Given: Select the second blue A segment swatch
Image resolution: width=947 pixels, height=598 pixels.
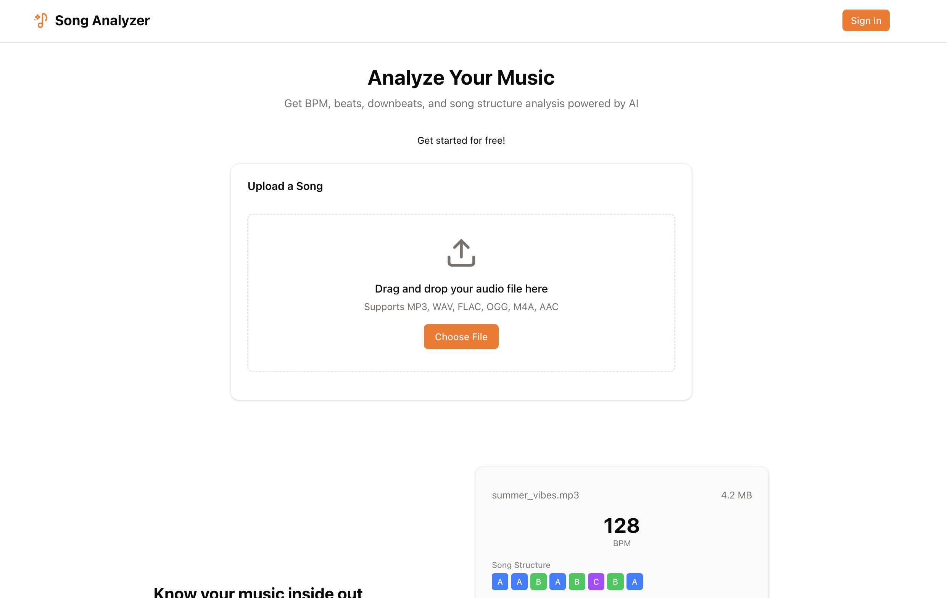Looking at the screenshot, I should pyautogui.click(x=519, y=582).
